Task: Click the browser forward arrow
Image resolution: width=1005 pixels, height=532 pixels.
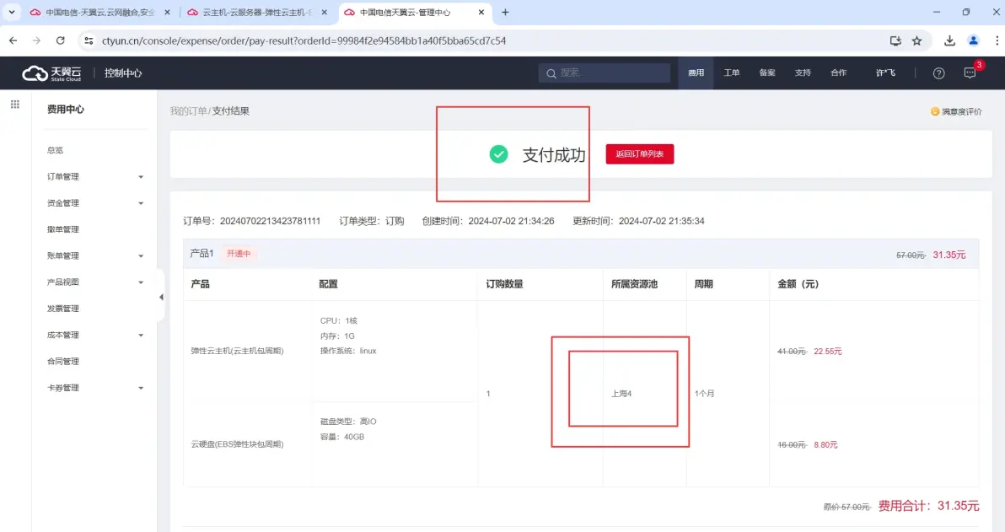Action: 36,40
